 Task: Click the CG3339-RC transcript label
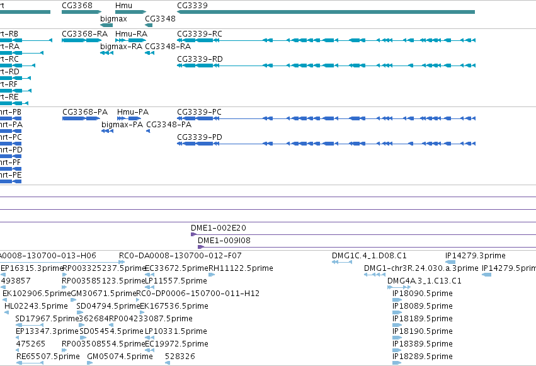point(200,34)
